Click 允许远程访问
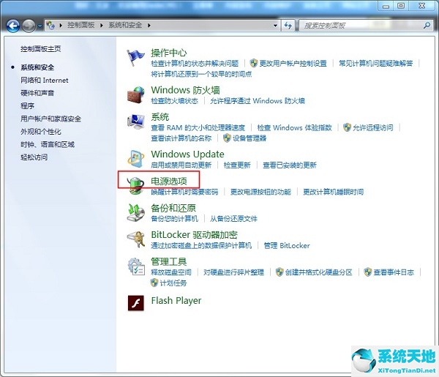 pyautogui.click(x=373, y=128)
